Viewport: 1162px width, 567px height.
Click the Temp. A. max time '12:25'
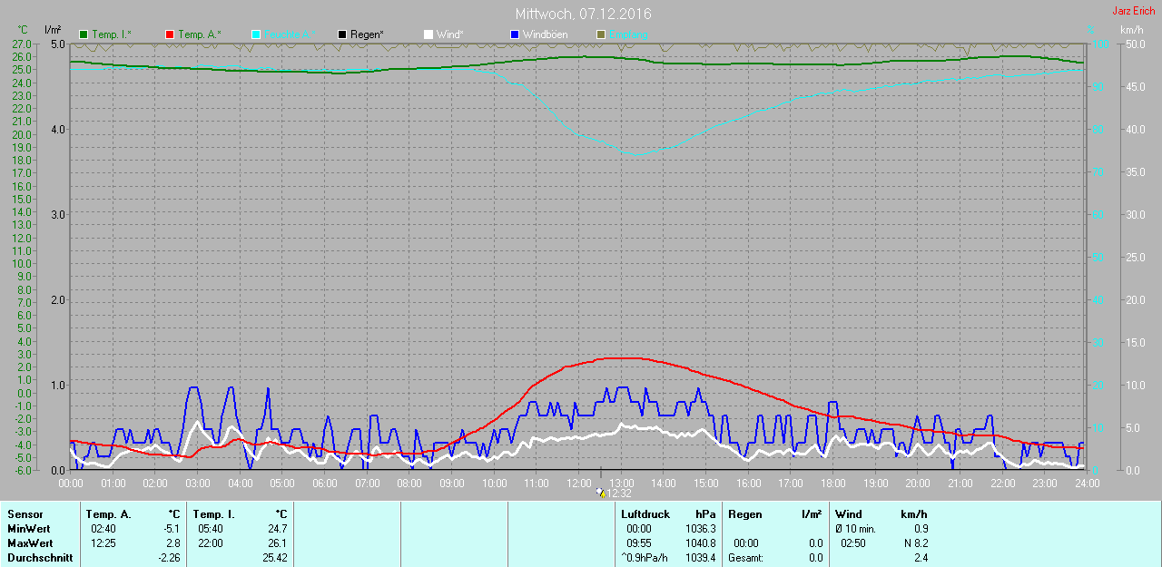[x=103, y=543]
